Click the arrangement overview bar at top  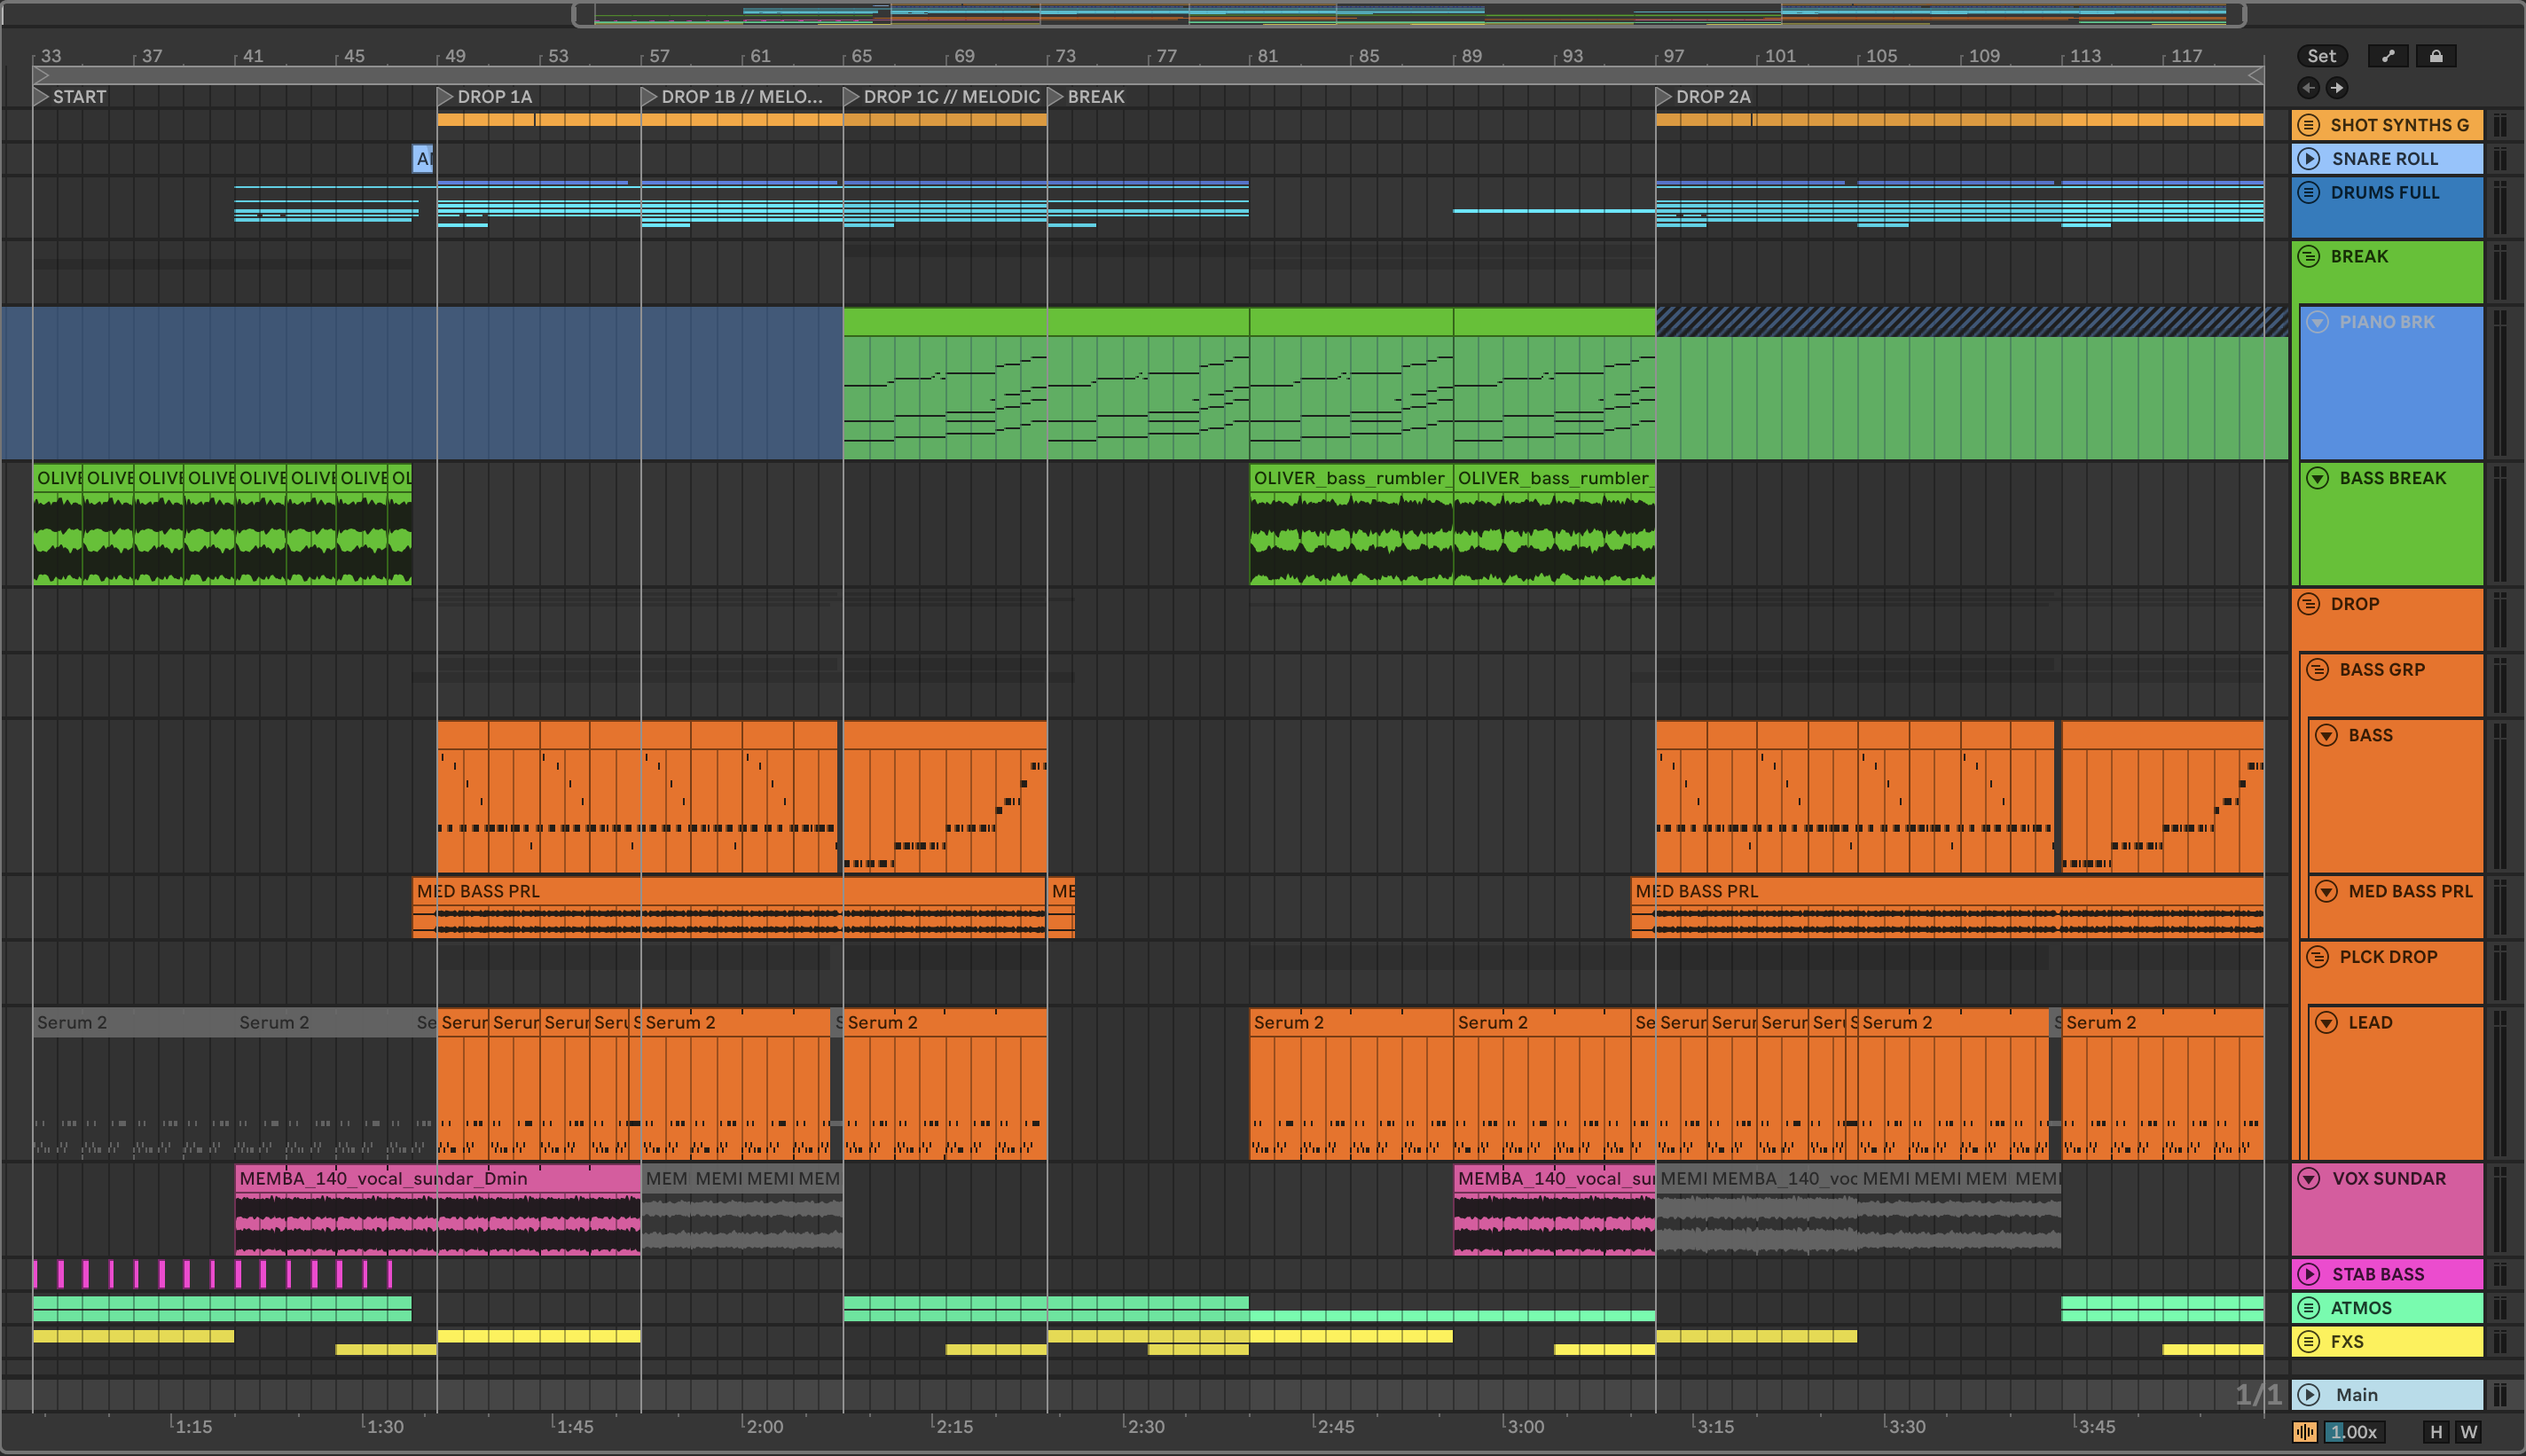point(1409,14)
